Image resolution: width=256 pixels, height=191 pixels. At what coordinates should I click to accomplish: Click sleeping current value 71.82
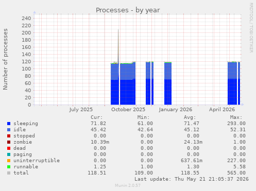pyautogui.click(x=98, y=124)
